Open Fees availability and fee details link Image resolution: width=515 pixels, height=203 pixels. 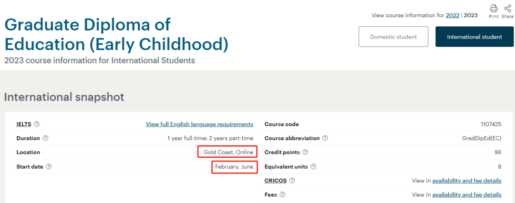[467, 195]
